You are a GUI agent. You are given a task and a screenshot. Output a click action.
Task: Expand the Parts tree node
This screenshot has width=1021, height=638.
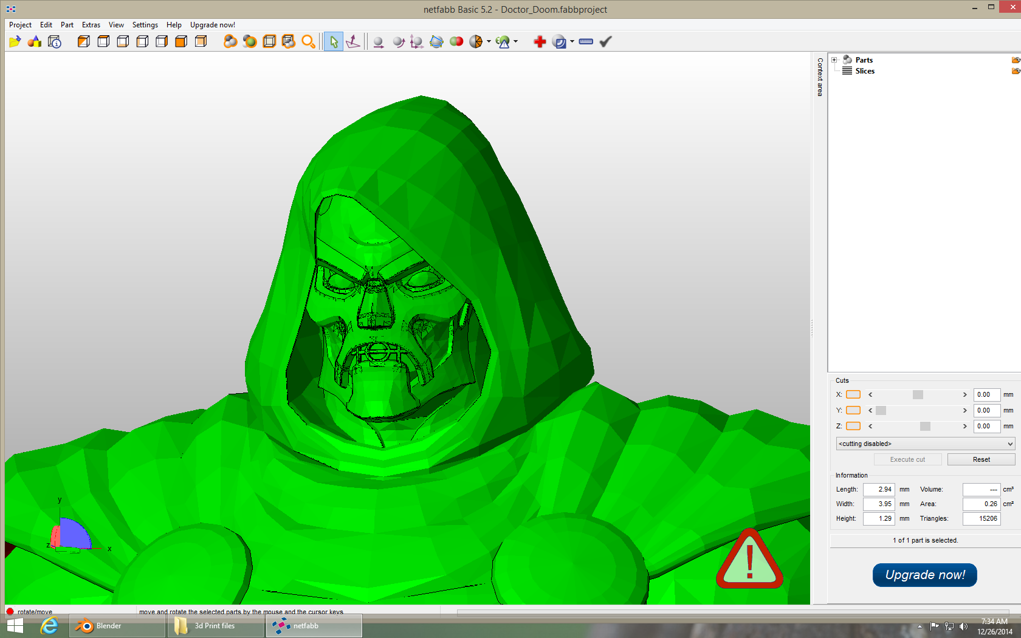[834, 60]
